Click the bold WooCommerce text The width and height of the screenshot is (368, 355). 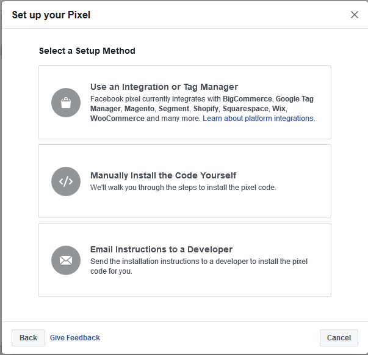117,119
